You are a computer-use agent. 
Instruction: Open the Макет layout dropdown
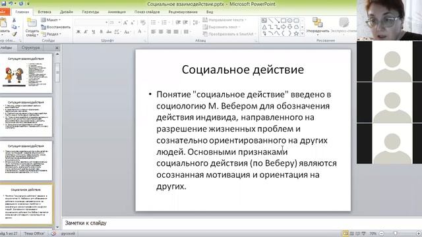[51, 20]
